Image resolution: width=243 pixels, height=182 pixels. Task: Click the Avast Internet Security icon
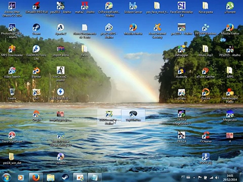click(157, 31)
